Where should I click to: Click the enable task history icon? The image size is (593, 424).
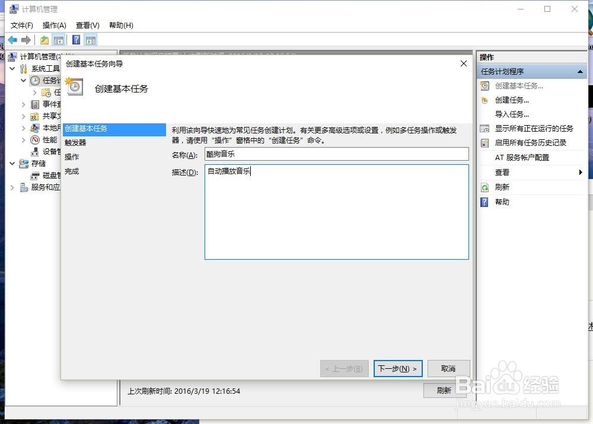[485, 143]
